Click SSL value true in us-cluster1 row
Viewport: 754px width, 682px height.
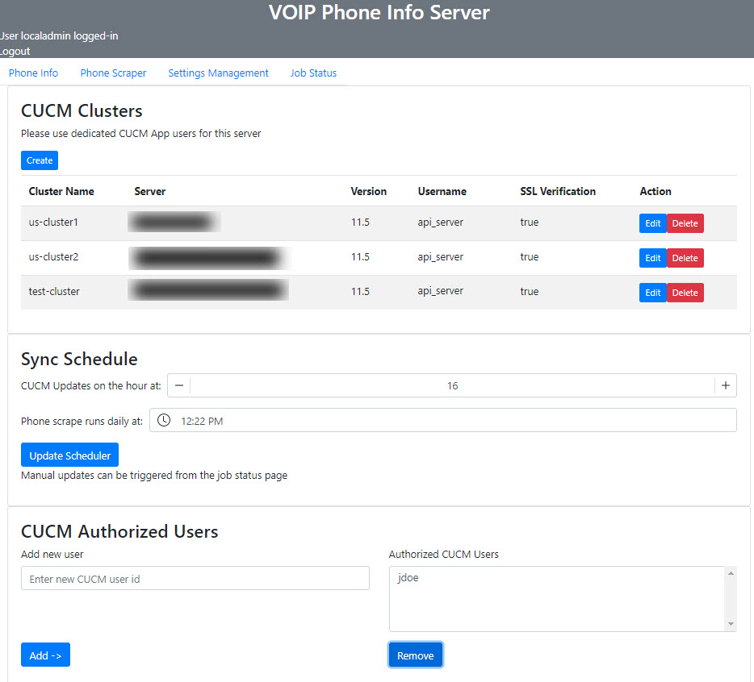(529, 222)
